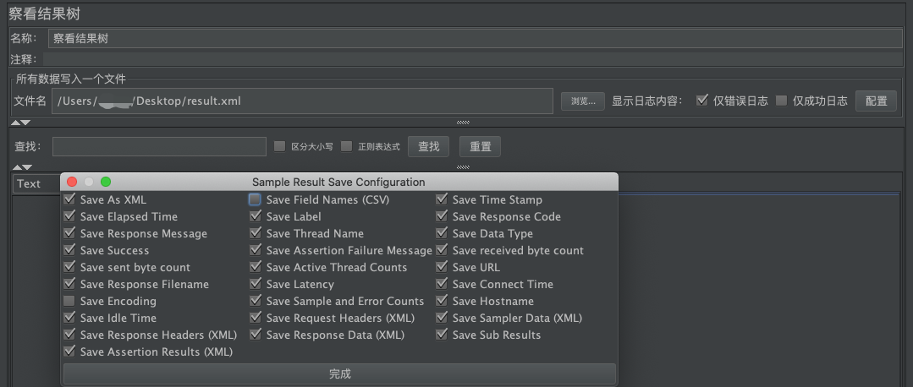This screenshot has width=913, height=387.
Task: Enable the Save Encoding checkbox
Action: coord(69,301)
